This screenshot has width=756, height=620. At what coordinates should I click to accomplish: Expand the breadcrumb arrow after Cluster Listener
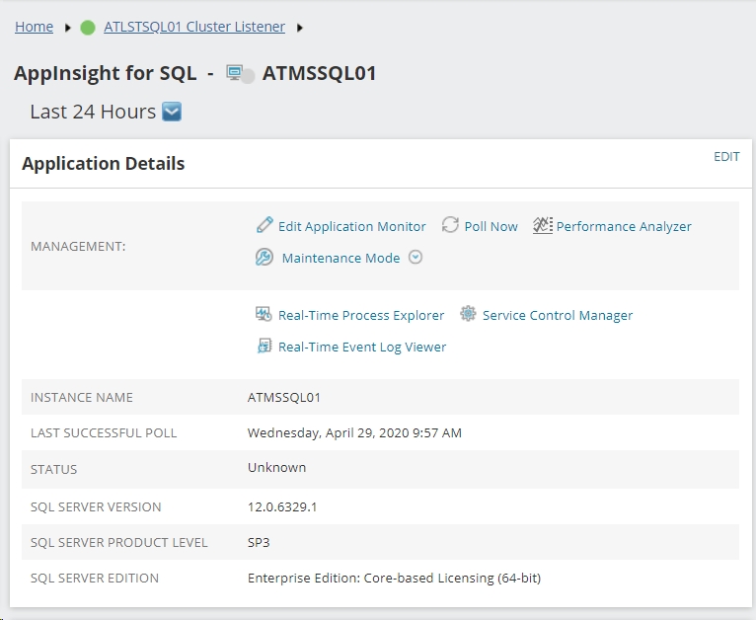300,28
